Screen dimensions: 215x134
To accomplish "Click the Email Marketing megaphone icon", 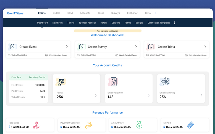I will [x=165, y=82].
